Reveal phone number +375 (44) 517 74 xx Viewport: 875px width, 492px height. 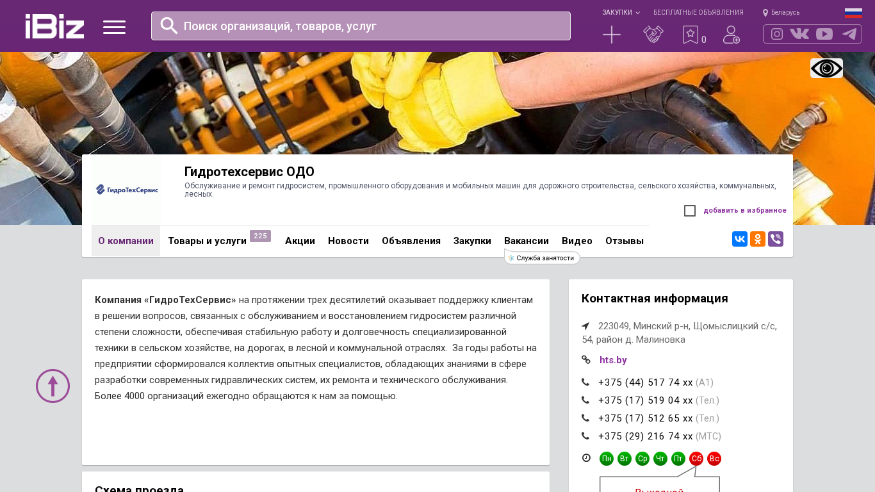point(646,382)
